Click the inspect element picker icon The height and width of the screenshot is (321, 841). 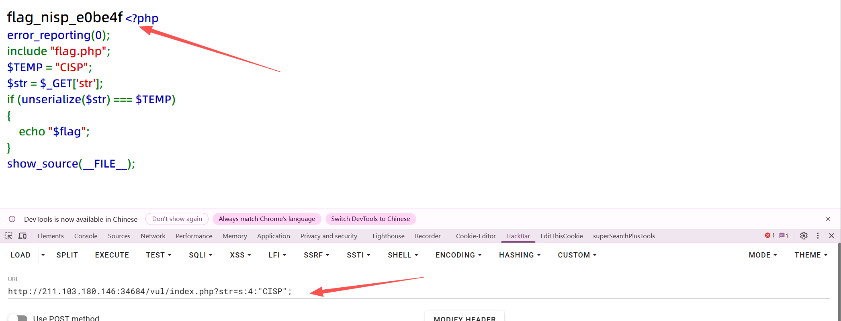pos(8,236)
